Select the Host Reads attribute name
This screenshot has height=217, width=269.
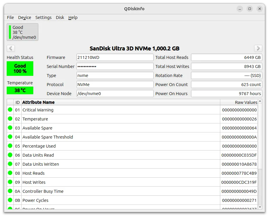[34, 173]
